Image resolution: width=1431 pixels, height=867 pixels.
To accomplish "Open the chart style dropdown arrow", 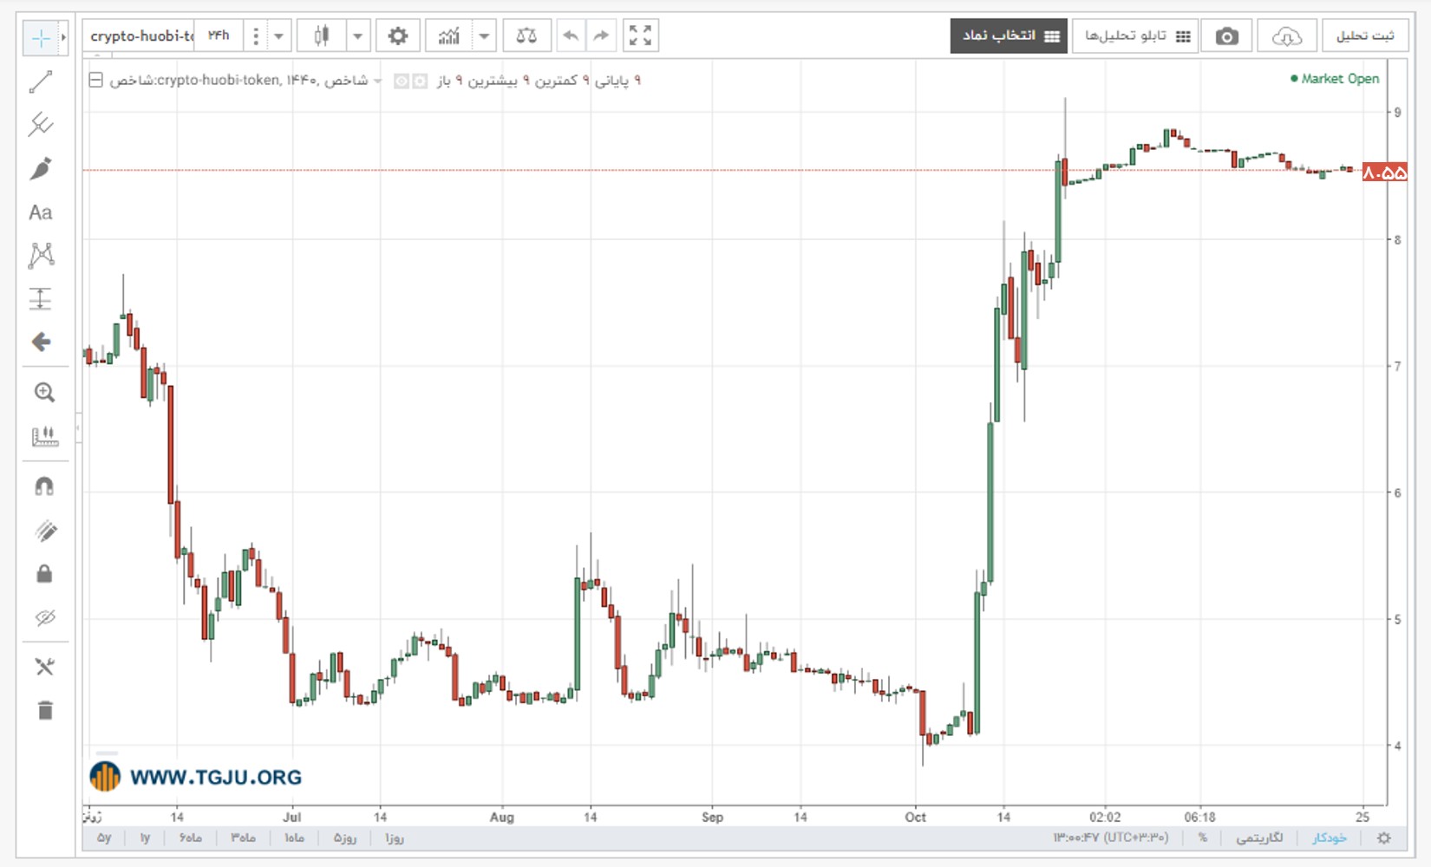I will point(357,36).
